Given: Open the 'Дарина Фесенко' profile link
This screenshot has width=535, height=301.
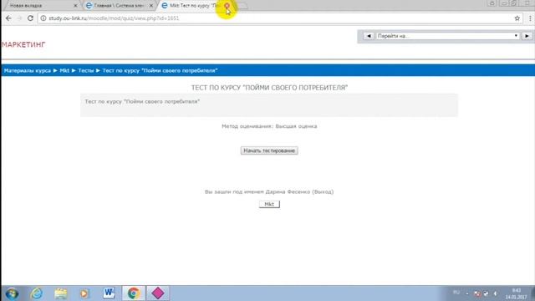Looking at the screenshot, I should coord(288,191).
